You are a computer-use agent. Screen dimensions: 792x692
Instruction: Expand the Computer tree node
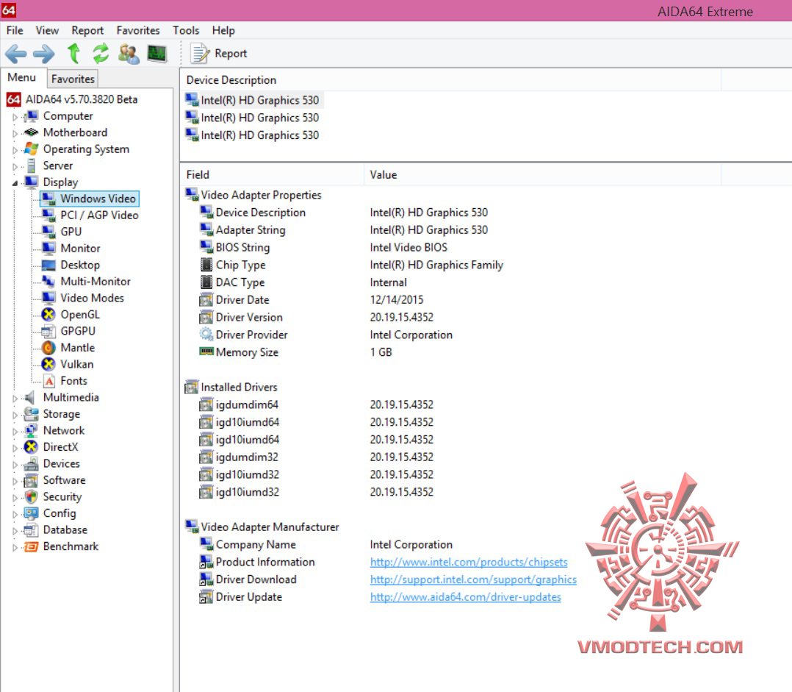click(15, 117)
